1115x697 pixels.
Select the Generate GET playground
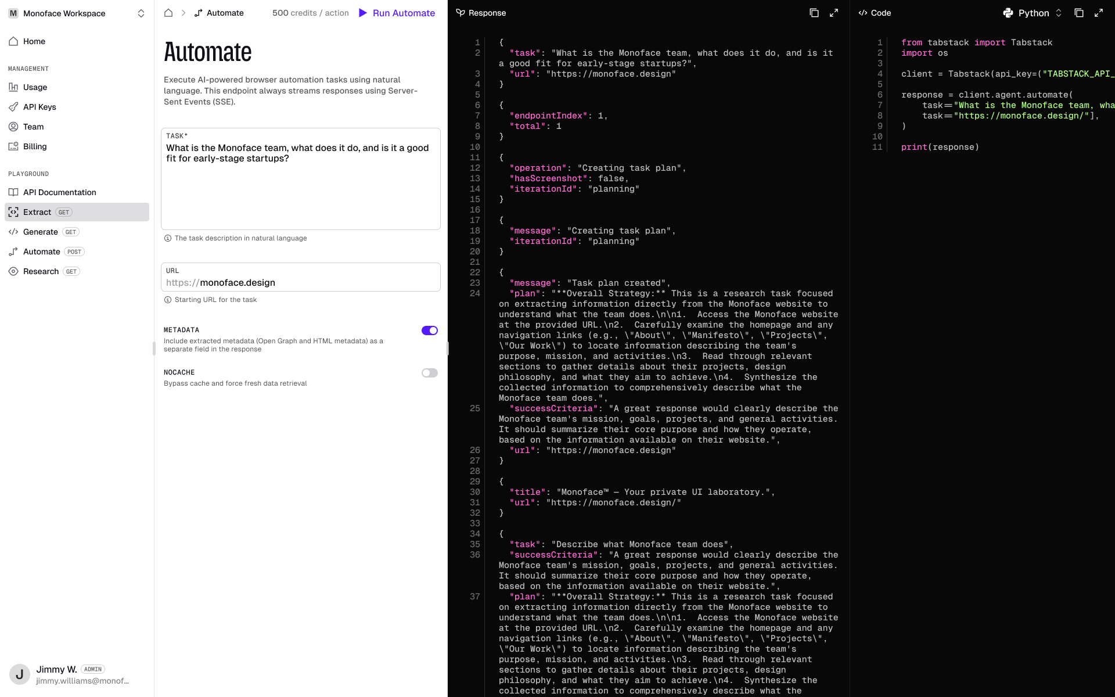(77, 232)
